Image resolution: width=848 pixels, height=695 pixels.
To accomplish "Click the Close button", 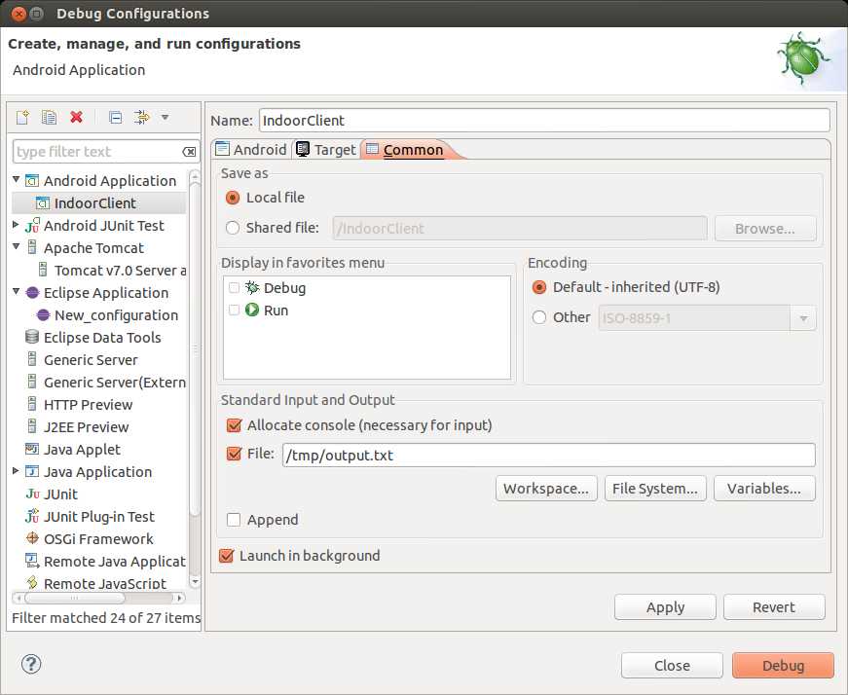I will pyautogui.click(x=672, y=665).
